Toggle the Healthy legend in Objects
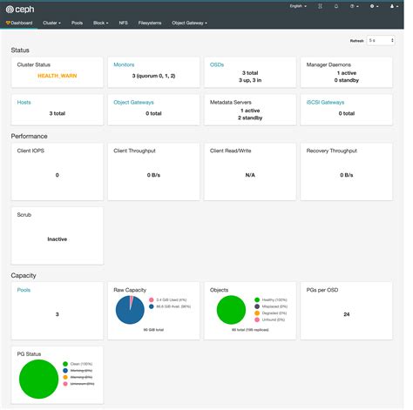The width and height of the screenshot is (413, 410). pyautogui.click(x=271, y=299)
